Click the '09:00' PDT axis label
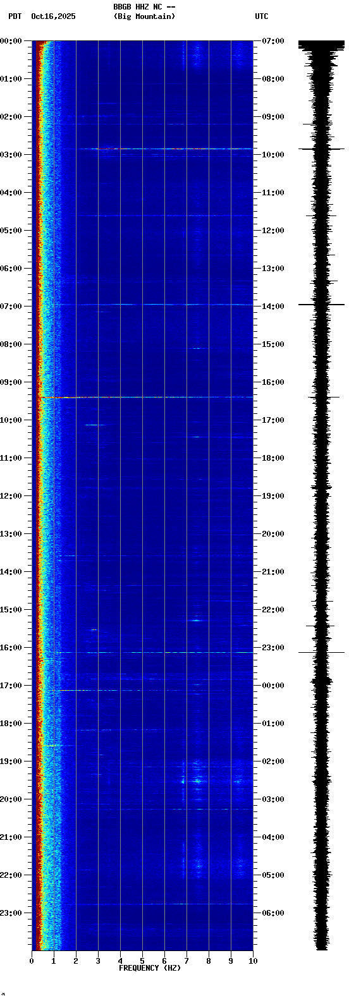The image size is (349, 1001). (11, 382)
